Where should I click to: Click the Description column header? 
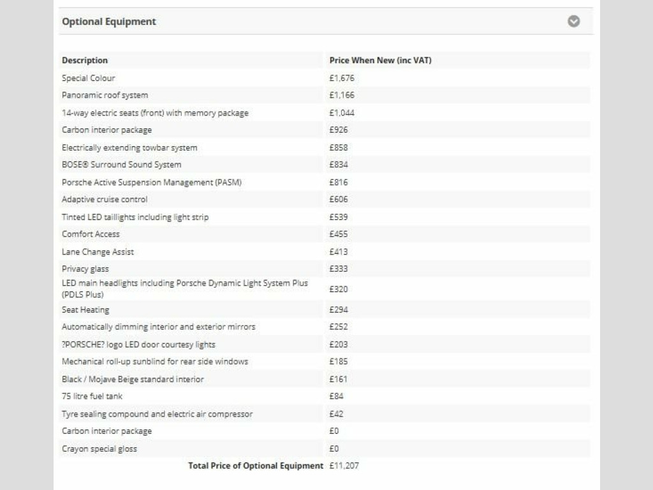pos(85,61)
